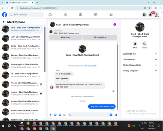Screen dimensions: 163x131
Task: Open Phiona conversation in chat list
Action: coord(22,84)
